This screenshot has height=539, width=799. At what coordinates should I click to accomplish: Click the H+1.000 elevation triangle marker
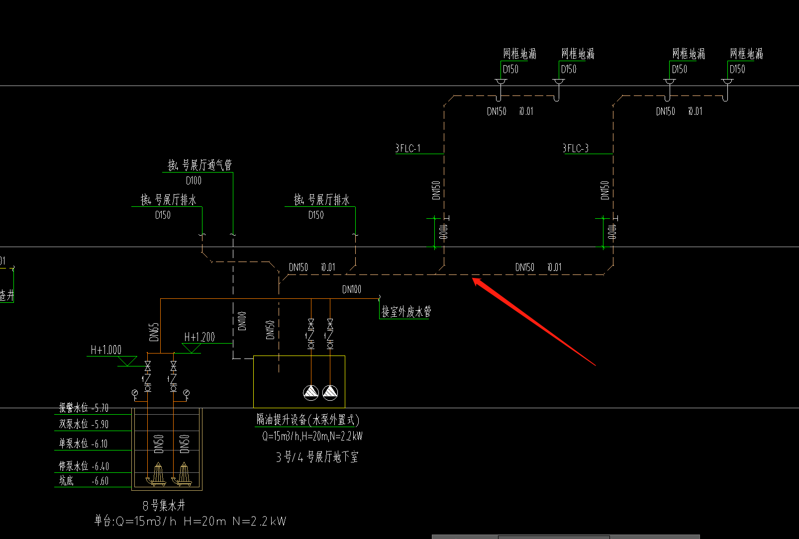pos(127,361)
